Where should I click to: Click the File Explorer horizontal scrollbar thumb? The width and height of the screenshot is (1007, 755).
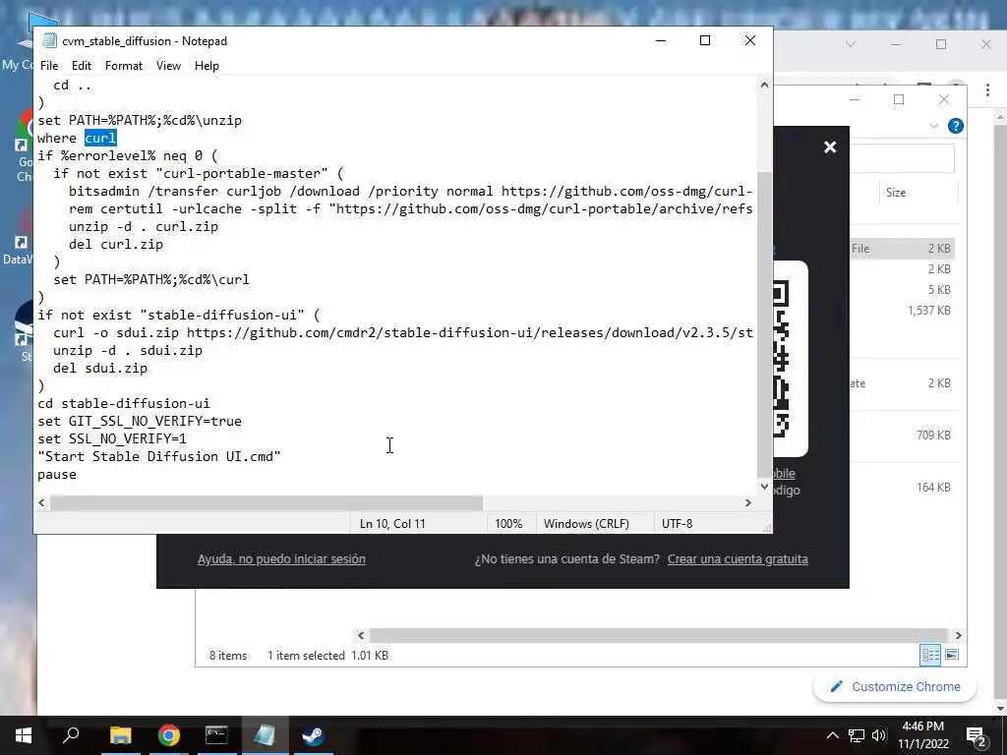(658, 636)
